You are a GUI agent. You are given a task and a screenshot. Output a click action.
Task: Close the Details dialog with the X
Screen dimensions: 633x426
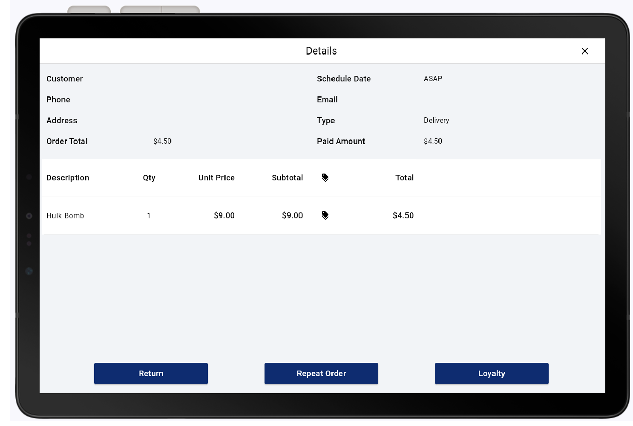pos(584,51)
